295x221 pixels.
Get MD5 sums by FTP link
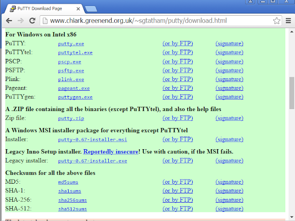click(x=178, y=182)
